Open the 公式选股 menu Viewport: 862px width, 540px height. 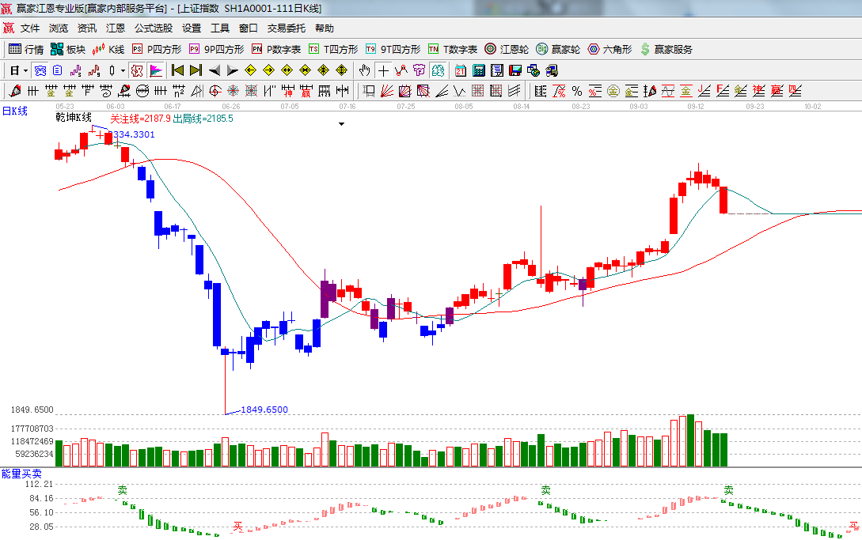(153, 28)
